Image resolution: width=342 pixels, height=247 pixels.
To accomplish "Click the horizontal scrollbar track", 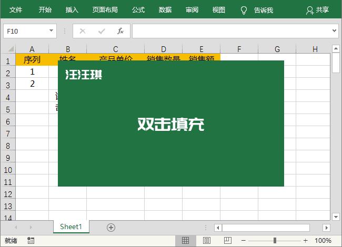I will click(266, 228).
